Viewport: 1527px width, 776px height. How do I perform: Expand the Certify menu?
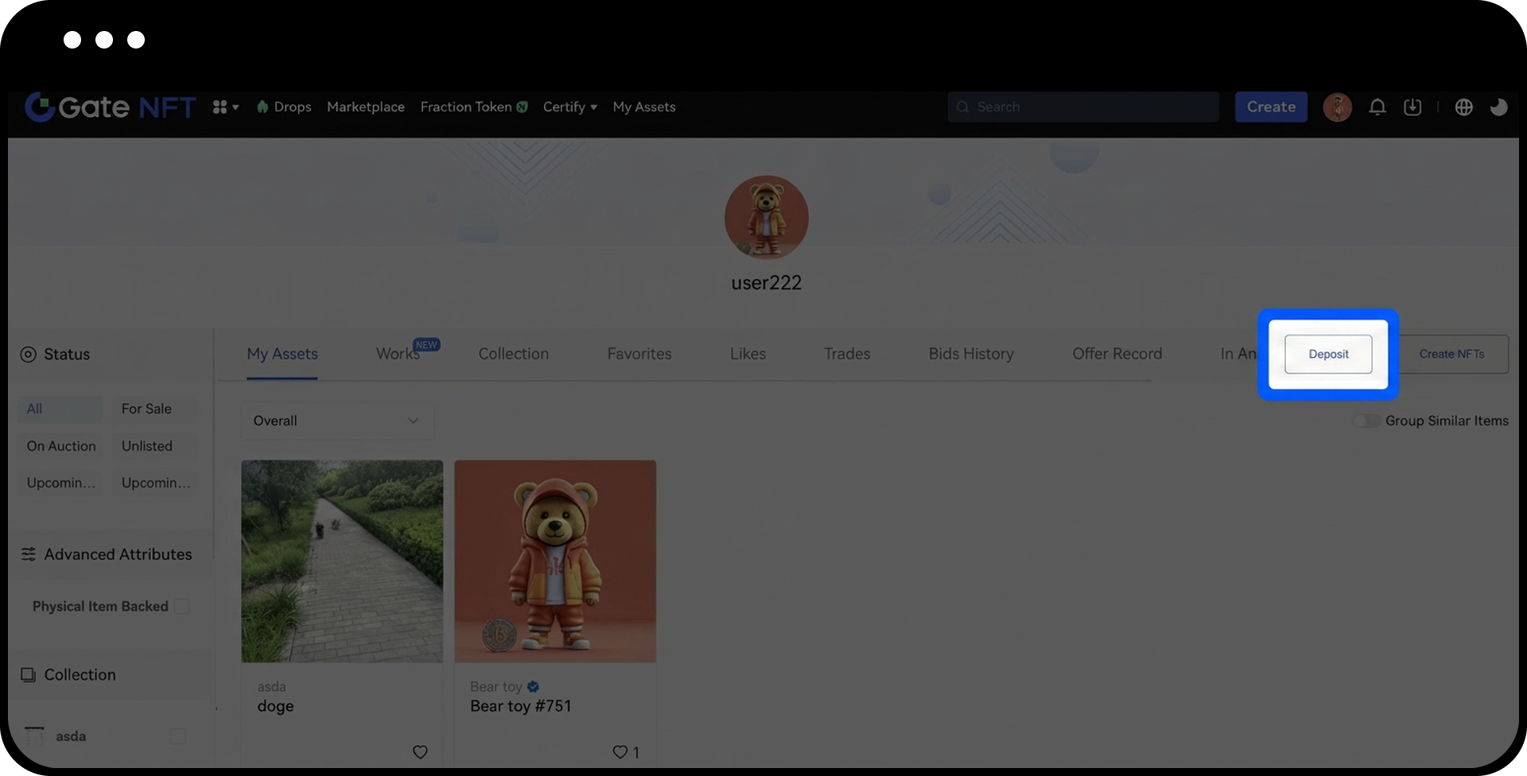tap(569, 107)
